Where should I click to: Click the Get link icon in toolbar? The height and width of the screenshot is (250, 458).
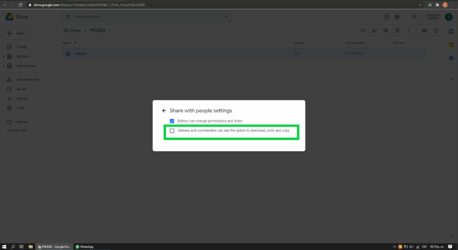click(x=363, y=30)
